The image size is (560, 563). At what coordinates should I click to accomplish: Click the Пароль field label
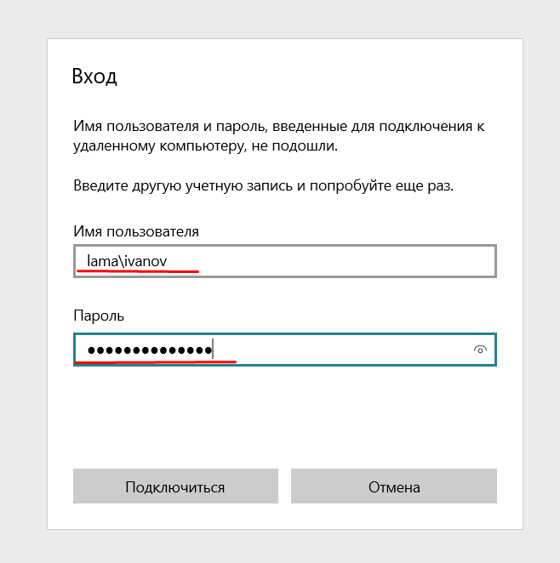99,316
